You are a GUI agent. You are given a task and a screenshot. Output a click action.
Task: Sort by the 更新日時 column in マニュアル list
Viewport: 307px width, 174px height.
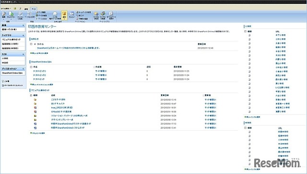(165, 95)
